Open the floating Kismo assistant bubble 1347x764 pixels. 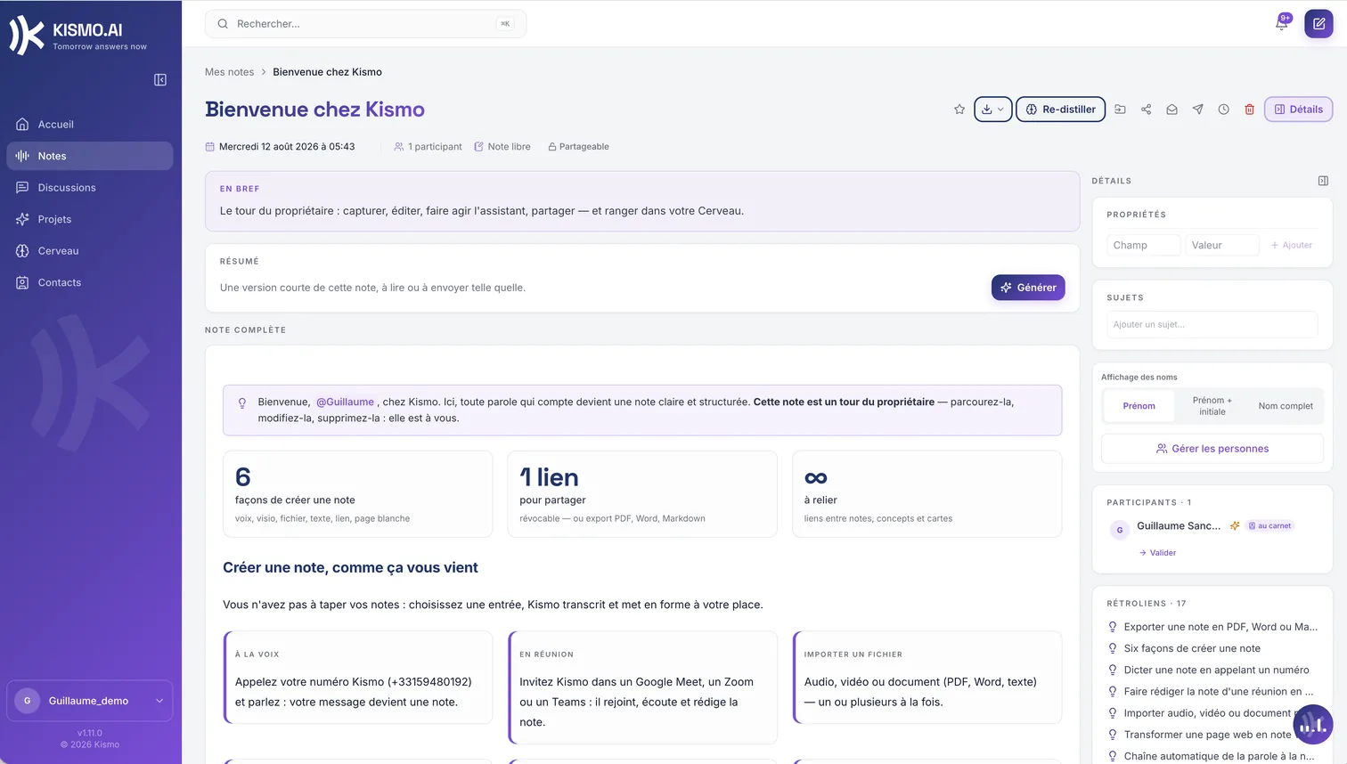(x=1312, y=725)
